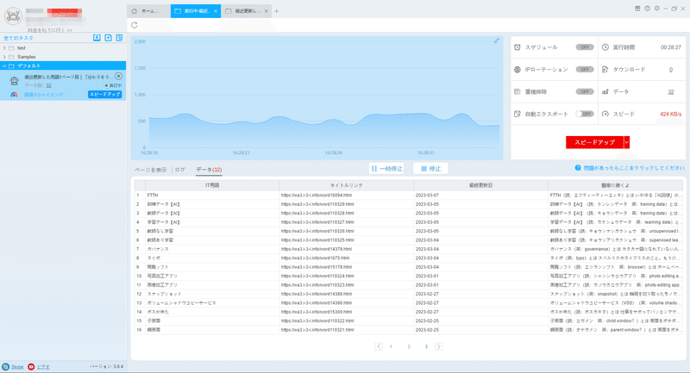
Task: Click the stop circle icon on the running task
Action: click(118, 76)
